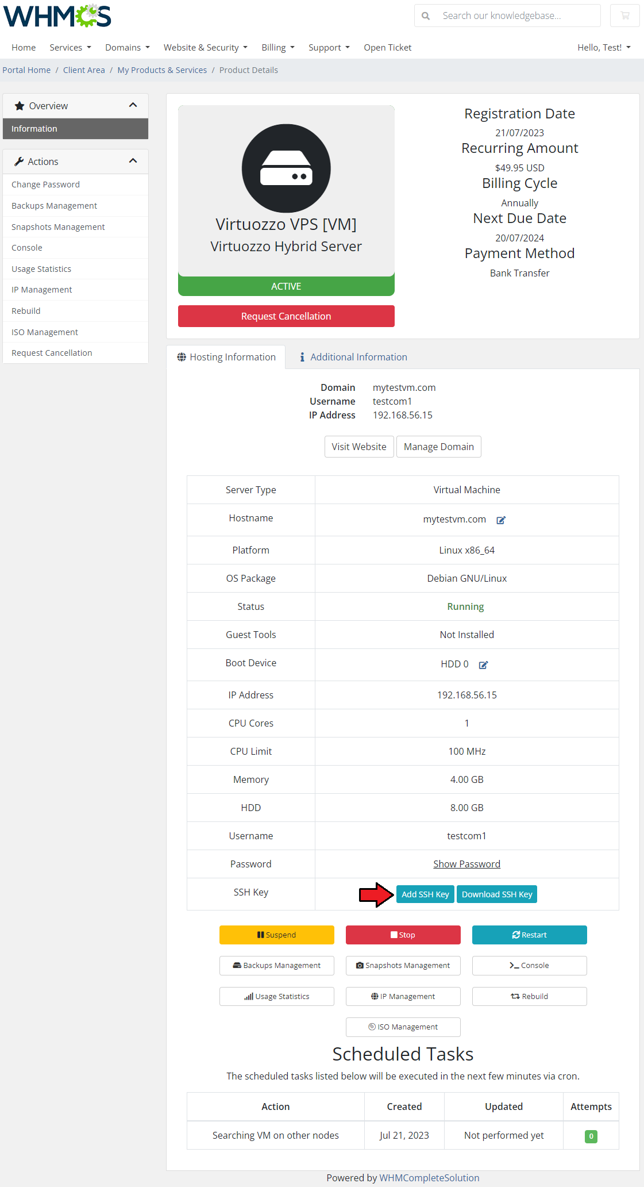Go to Home in top navigation
Image resolution: width=644 pixels, height=1187 pixels.
point(24,47)
